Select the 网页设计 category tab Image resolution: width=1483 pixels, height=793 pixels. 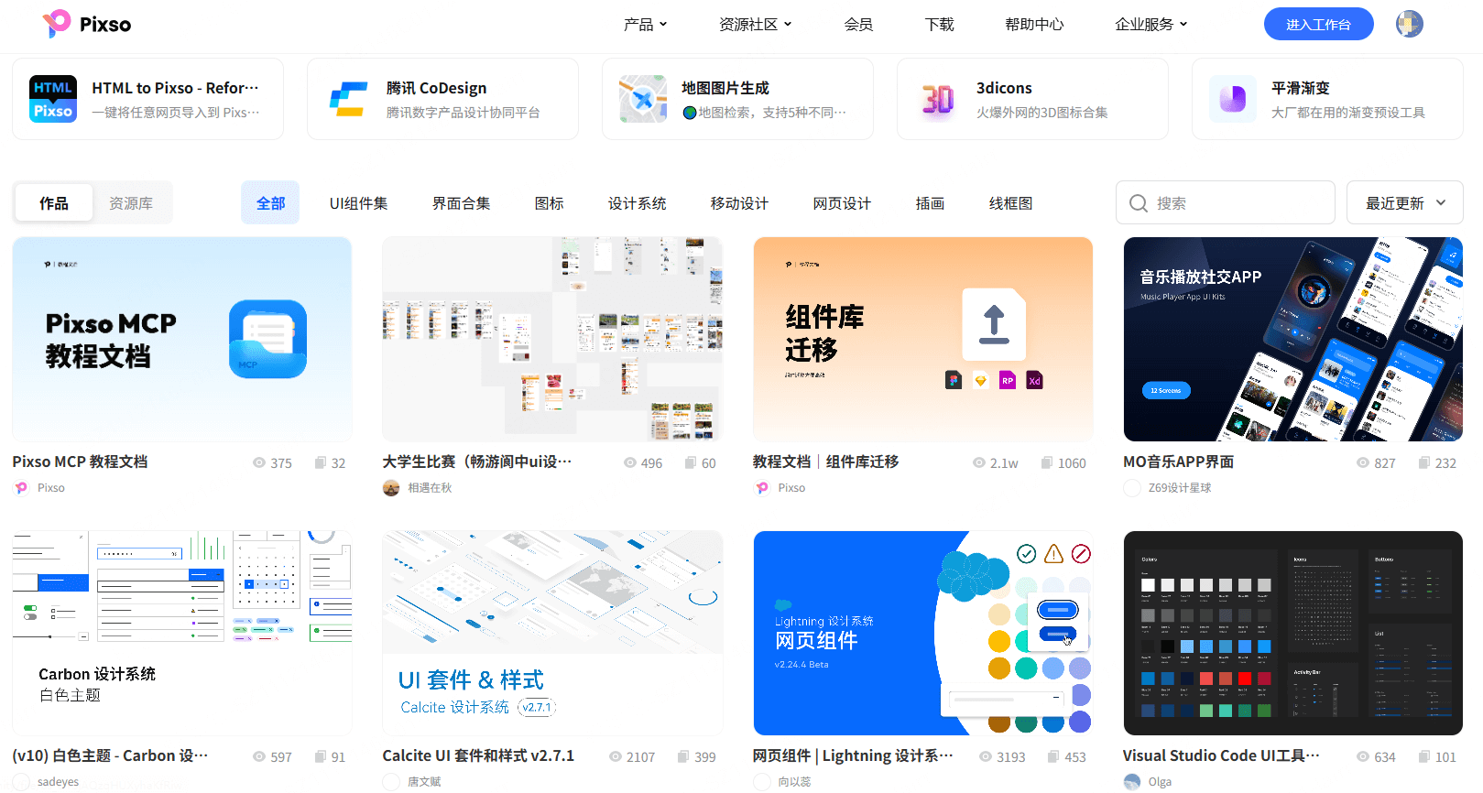pos(843,203)
